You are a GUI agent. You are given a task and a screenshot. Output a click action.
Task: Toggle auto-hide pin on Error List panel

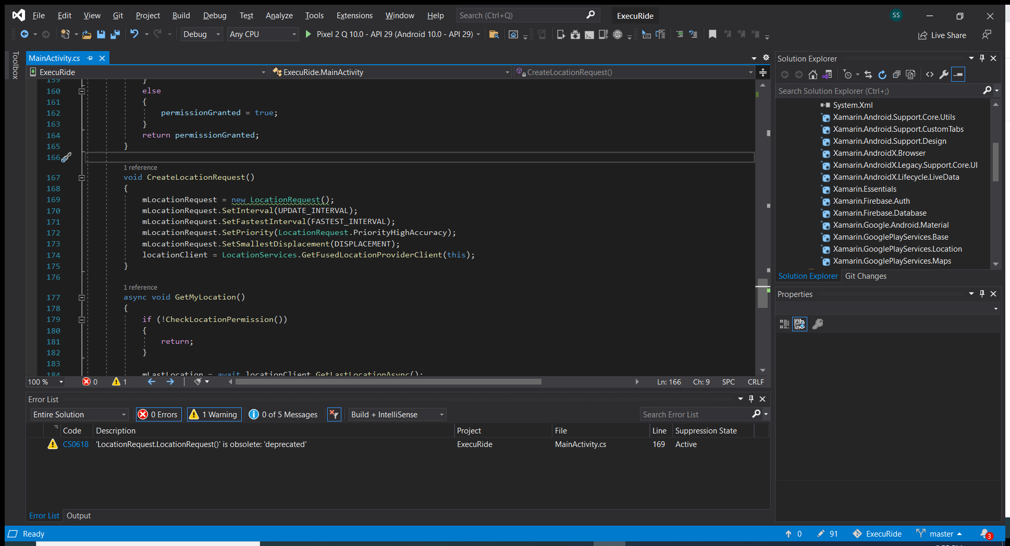(x=751, y=399)
